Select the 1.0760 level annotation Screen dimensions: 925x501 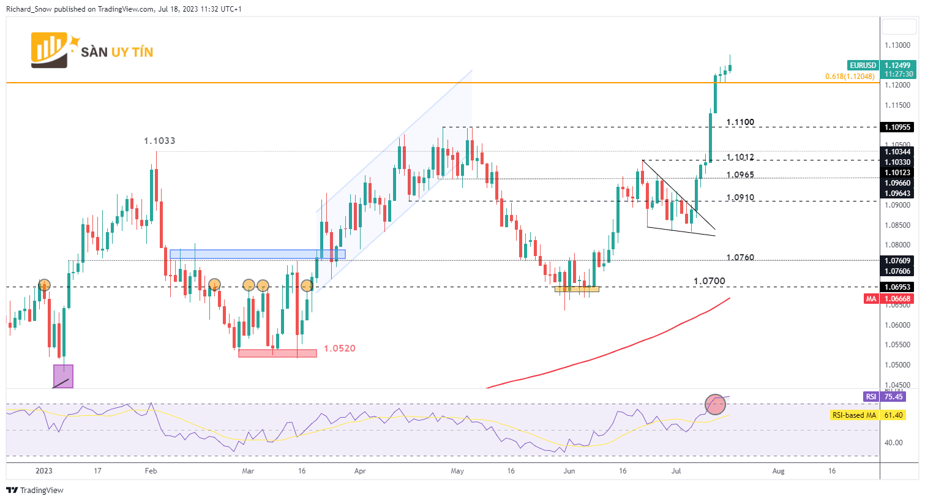[740, 257]
